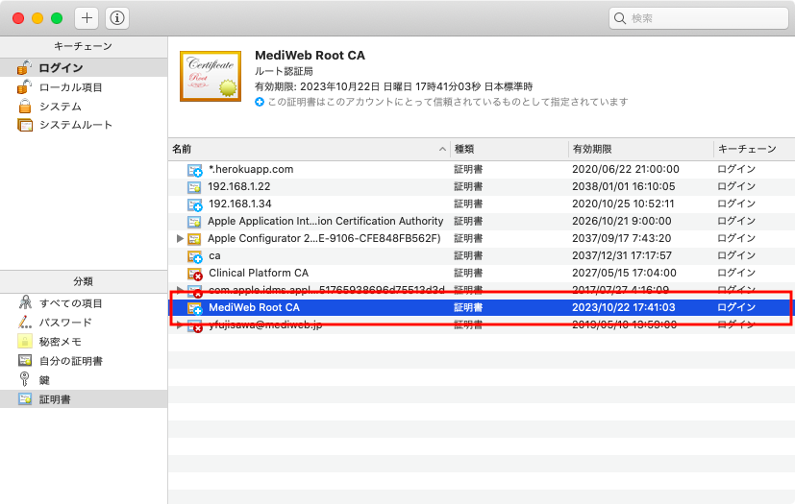
Task: Sort list by 名前 column header
Action: coord(310,149)
